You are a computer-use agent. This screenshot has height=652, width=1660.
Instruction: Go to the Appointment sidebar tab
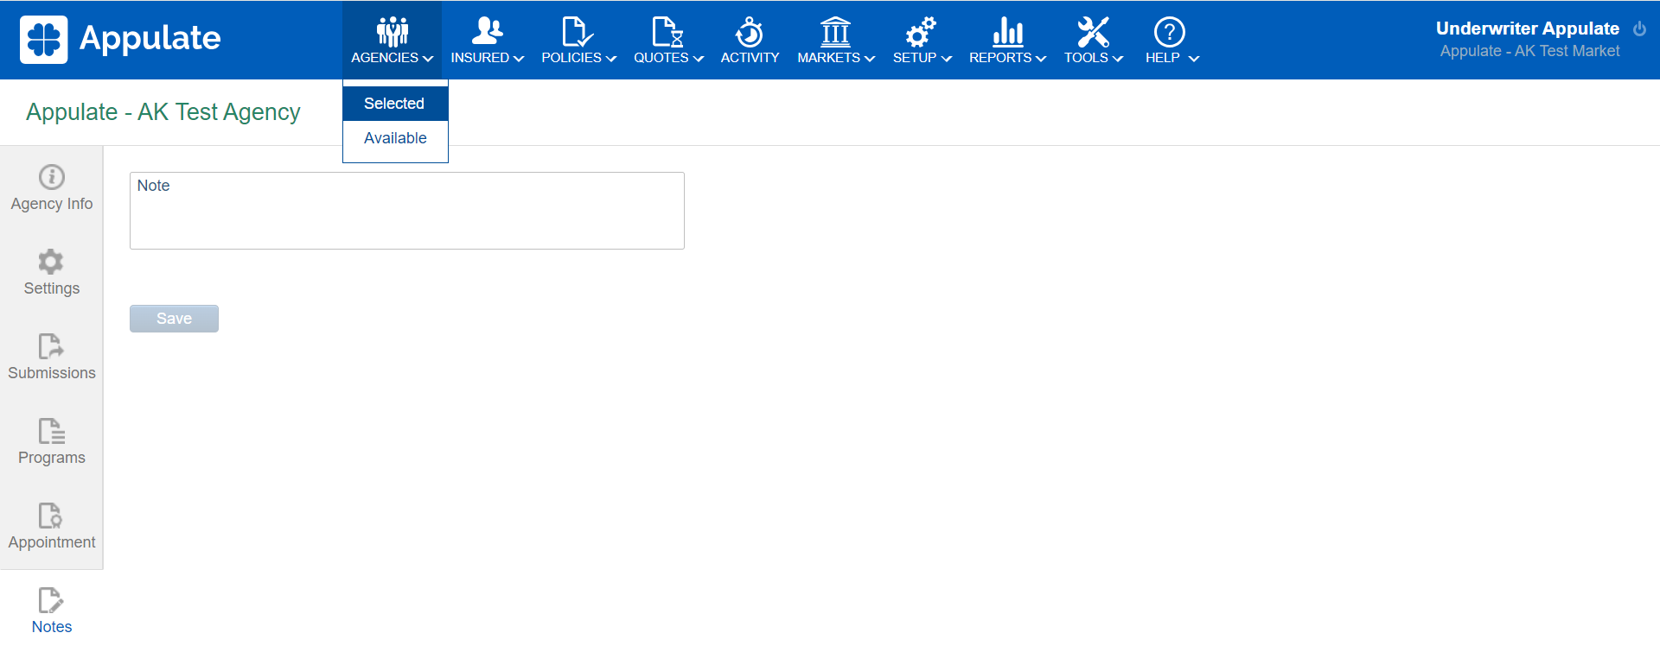click(52, 526)
